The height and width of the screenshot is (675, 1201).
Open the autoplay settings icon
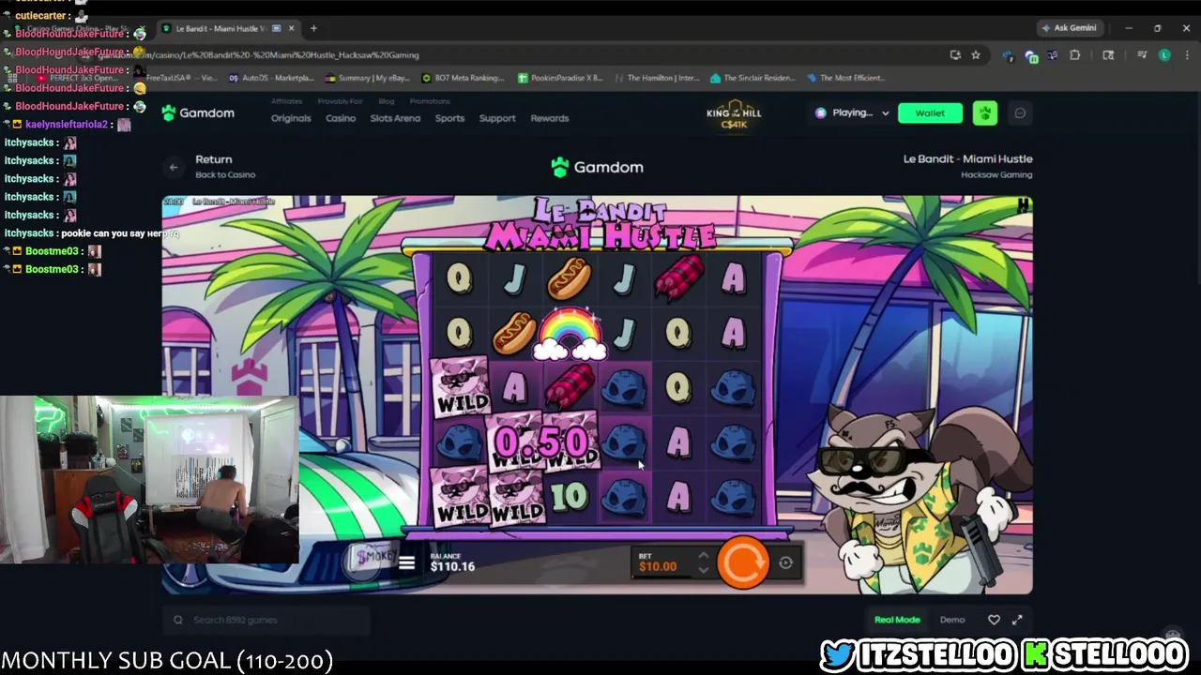(x=785, y=563)
